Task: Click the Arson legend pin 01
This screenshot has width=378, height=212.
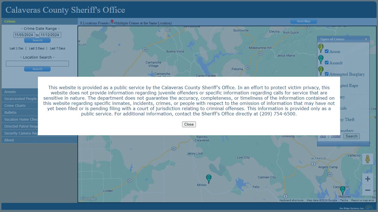Action: click(x=321, y=48)
